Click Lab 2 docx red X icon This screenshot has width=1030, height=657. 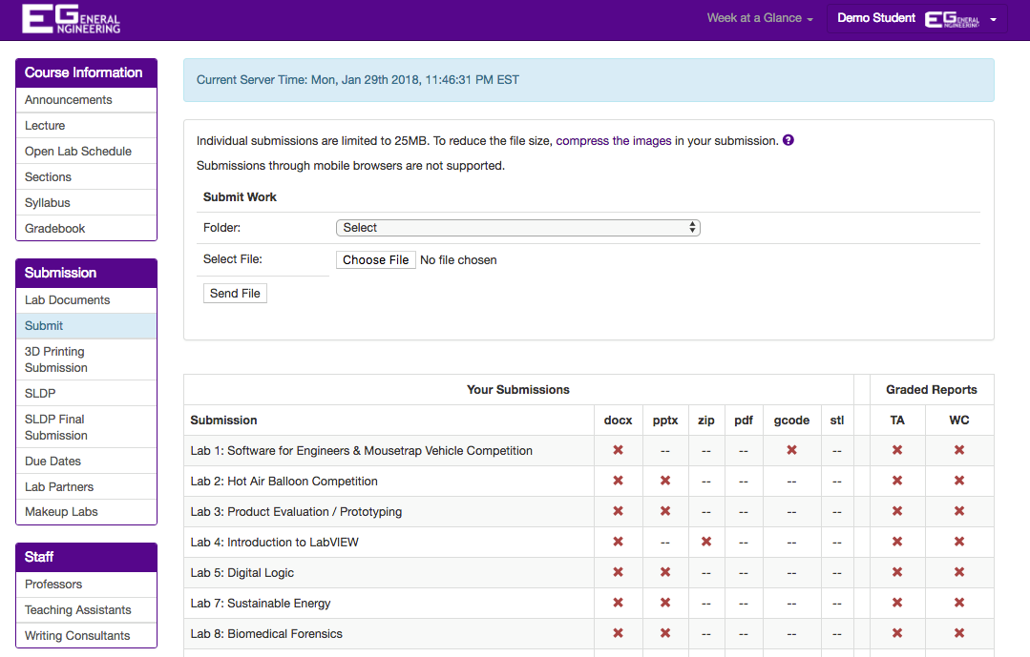point(619,481)
